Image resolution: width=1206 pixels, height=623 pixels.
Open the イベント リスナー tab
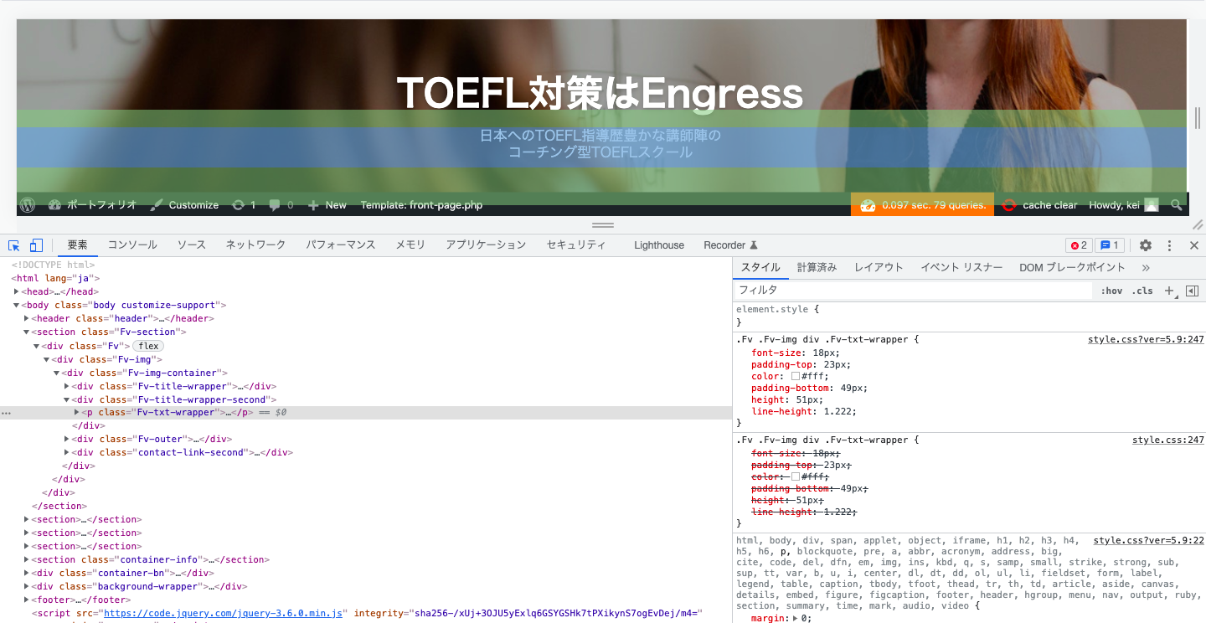coord(961,268)
